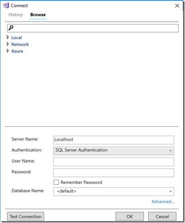This screenshot has height=223, width=185.
Task: Click the Cancel button
Action: tap(162, 217)
